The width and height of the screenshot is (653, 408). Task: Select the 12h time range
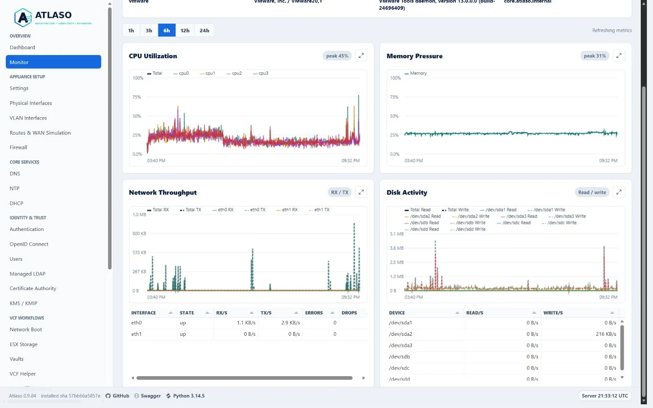coord(185,31)
